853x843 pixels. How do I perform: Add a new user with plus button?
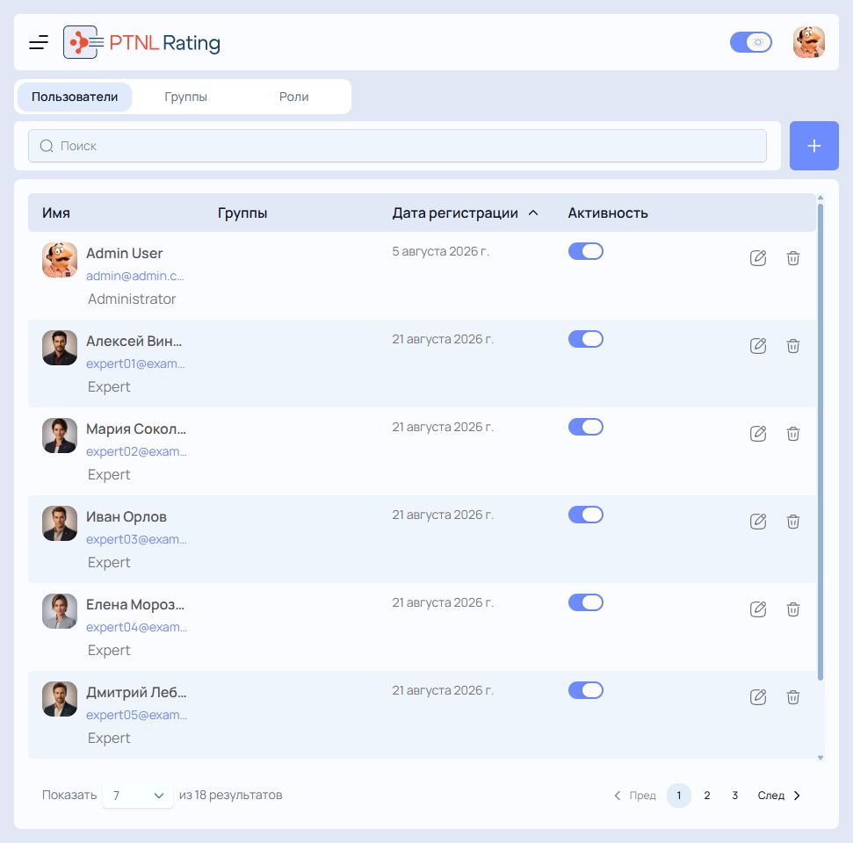(813, 146)
